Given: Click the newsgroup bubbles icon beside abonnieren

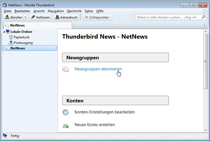Looking at the screenshot, I should (x=65, y=69).
